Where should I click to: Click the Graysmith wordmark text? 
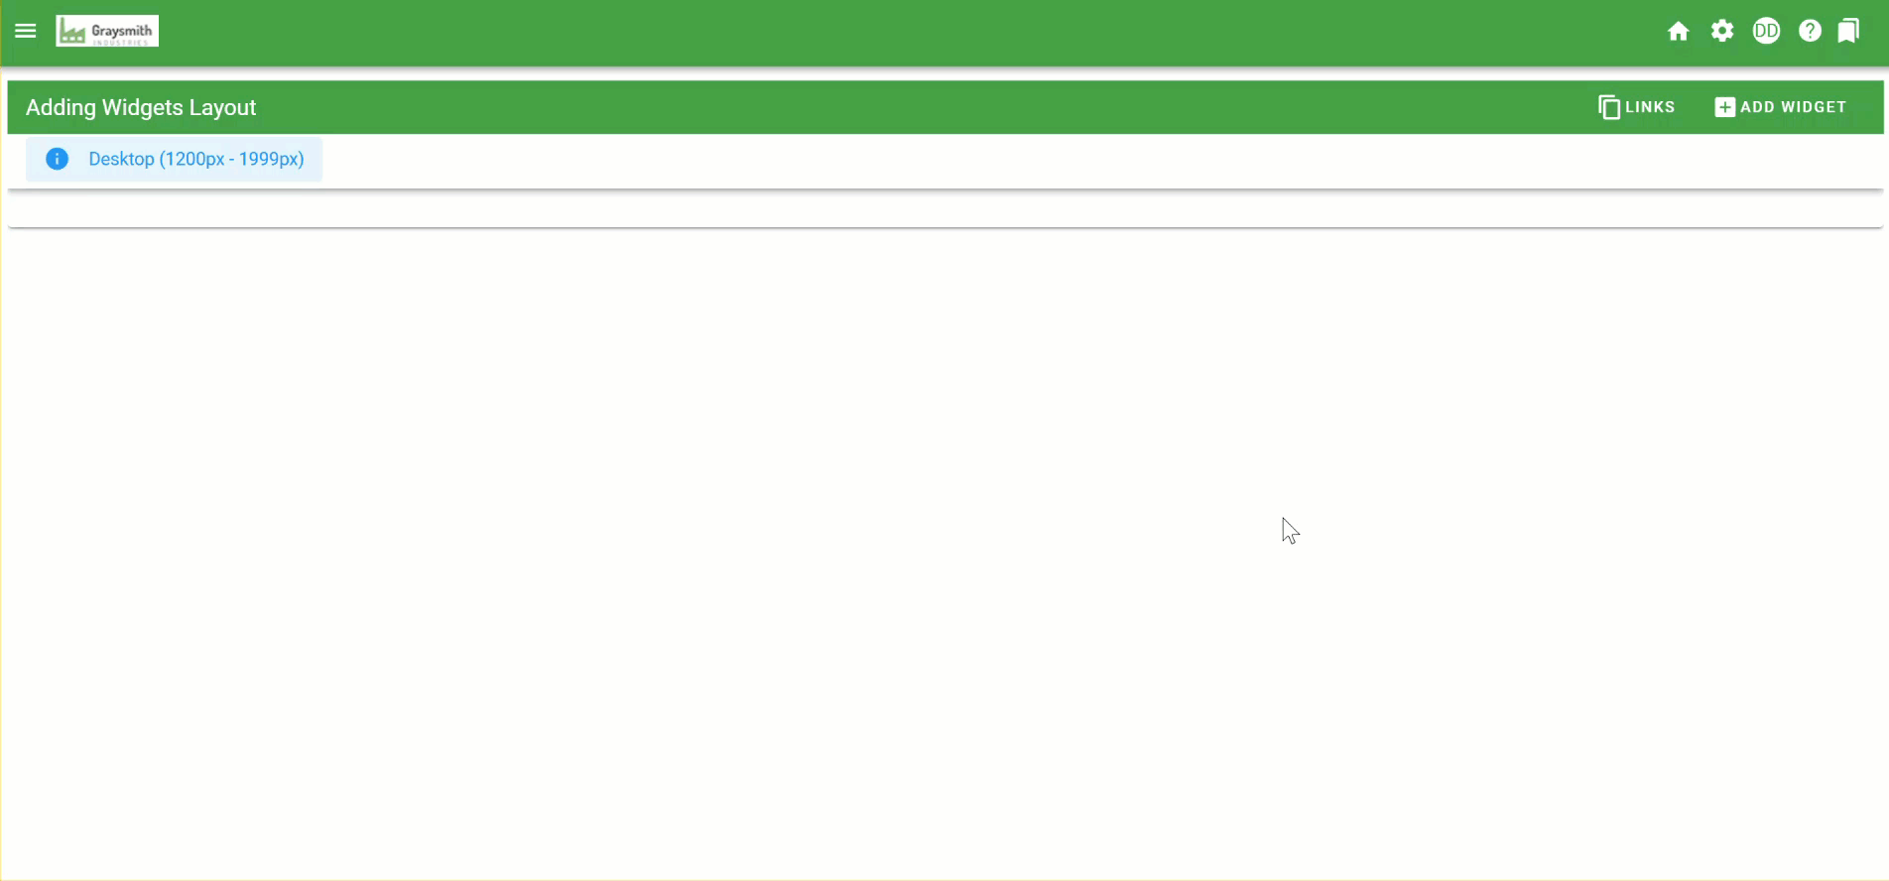(122, 30)
